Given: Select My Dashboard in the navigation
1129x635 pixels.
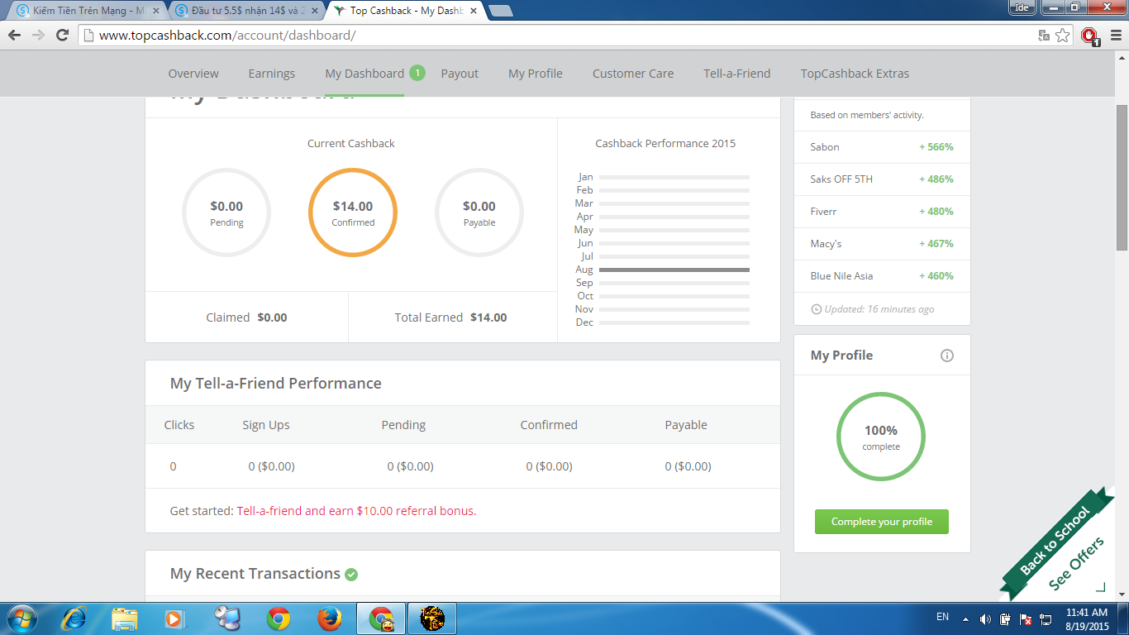Looking at the screenshot, I should [364, 74].
